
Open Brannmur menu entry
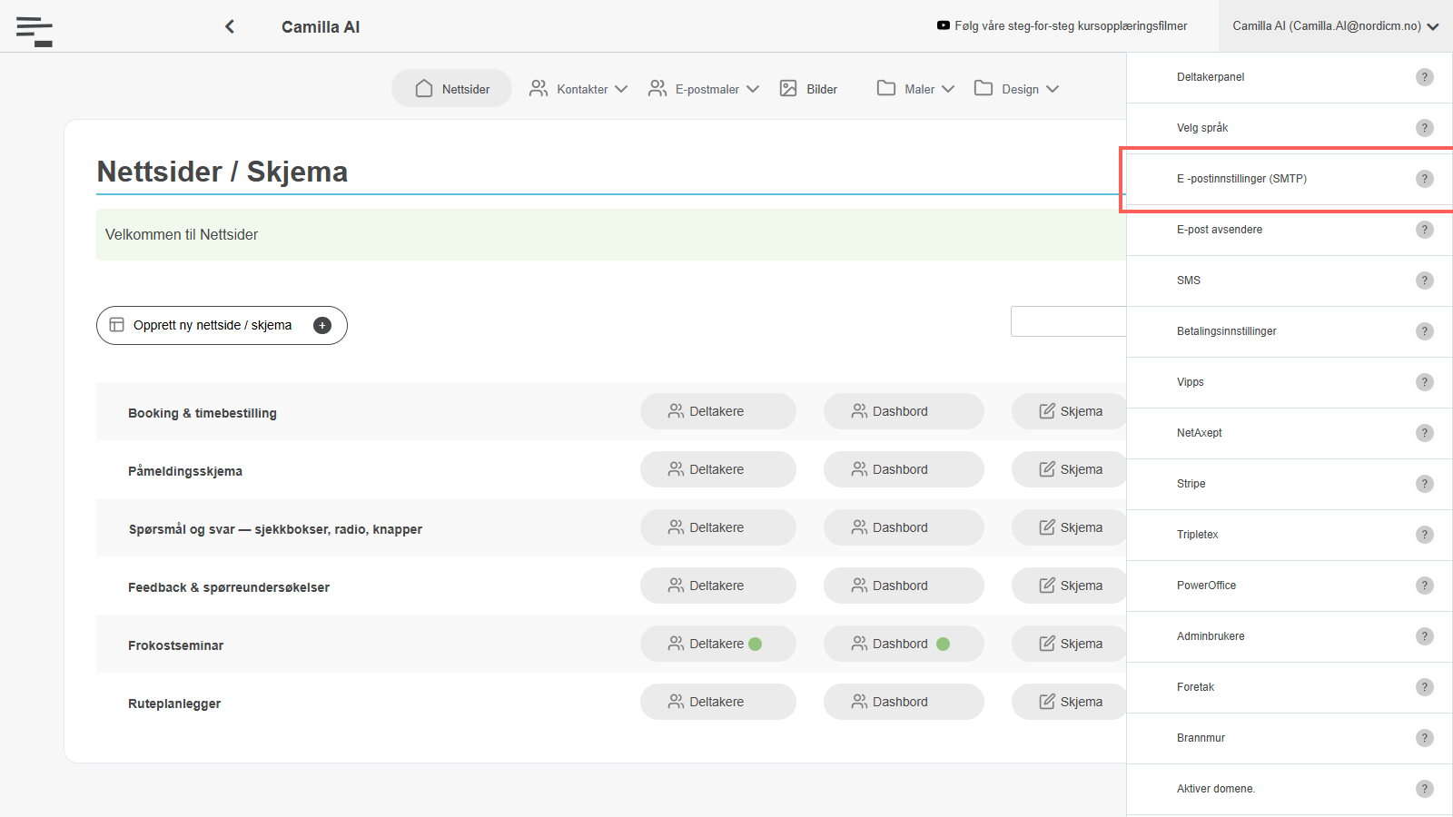click(1290, 738)
